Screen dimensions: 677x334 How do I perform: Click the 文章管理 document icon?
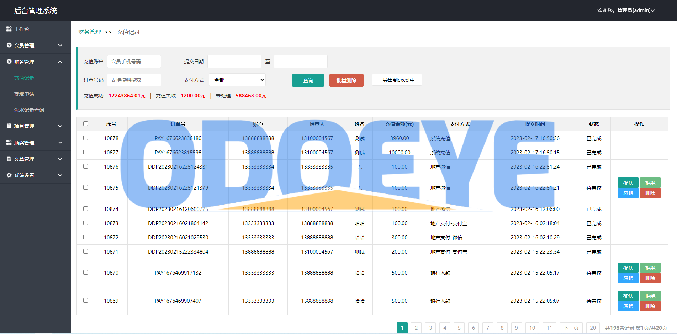pos(9,159)
